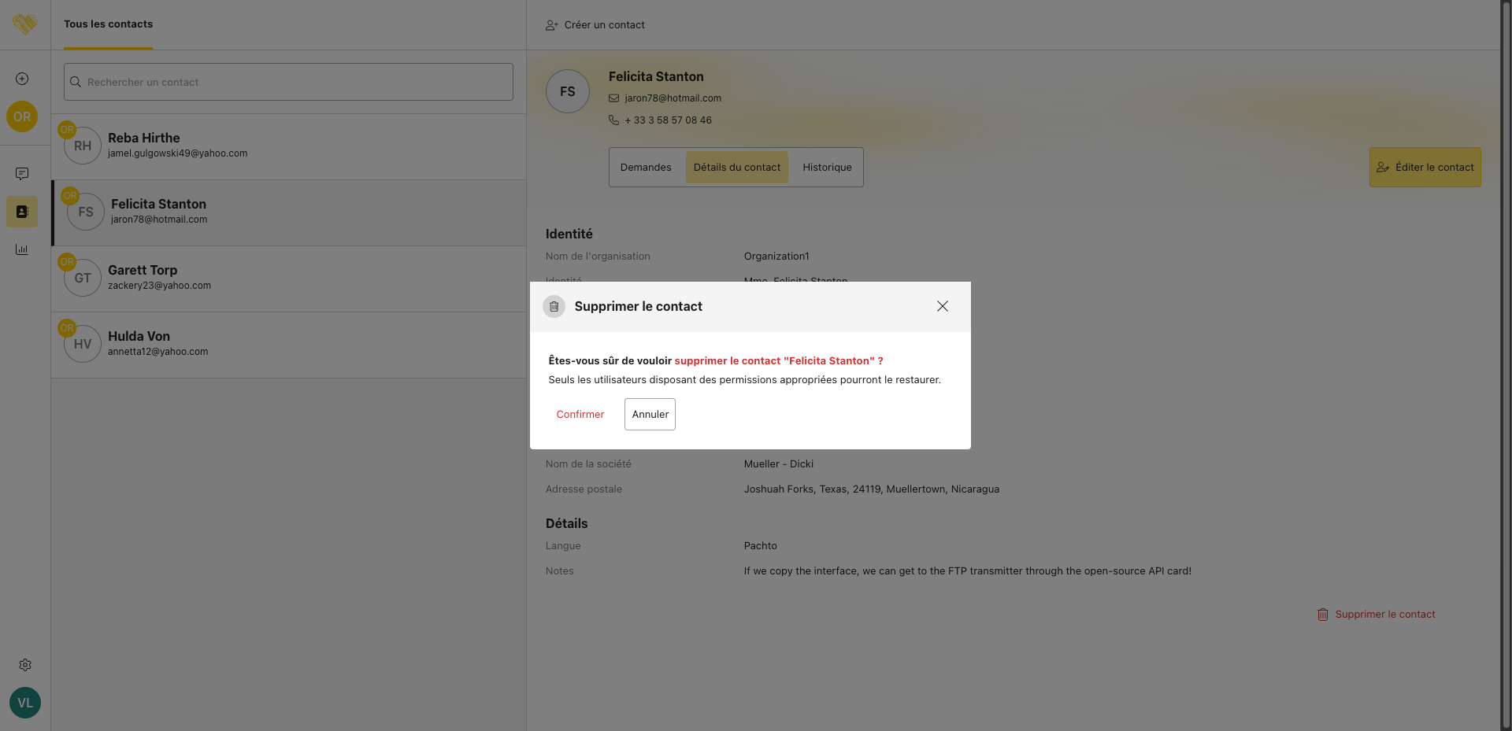The image size is (1512, 731).
Task: Open the messages icon in the sidebar
Action: pos(22,174)
